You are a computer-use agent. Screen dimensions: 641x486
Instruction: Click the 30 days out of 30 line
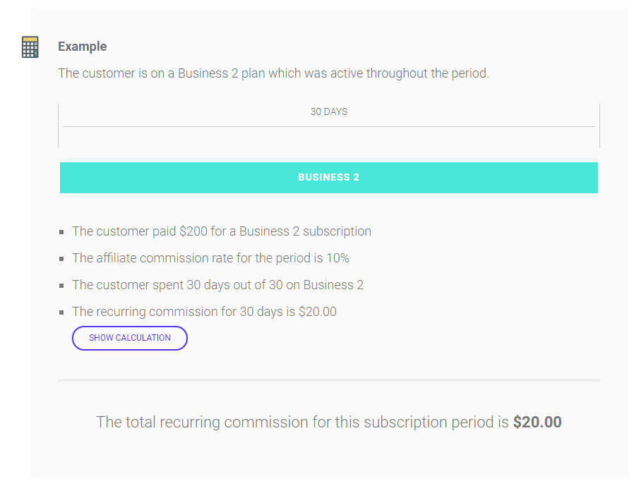(217, 285)
